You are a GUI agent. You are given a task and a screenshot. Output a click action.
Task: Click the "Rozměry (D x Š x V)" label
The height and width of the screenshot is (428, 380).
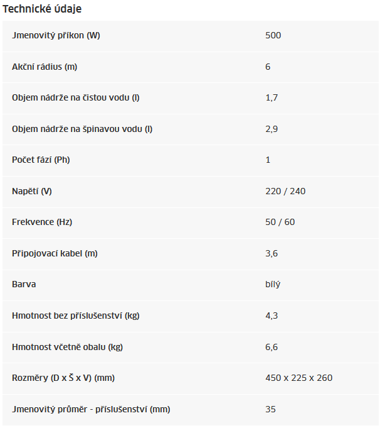tap(63, 378)
